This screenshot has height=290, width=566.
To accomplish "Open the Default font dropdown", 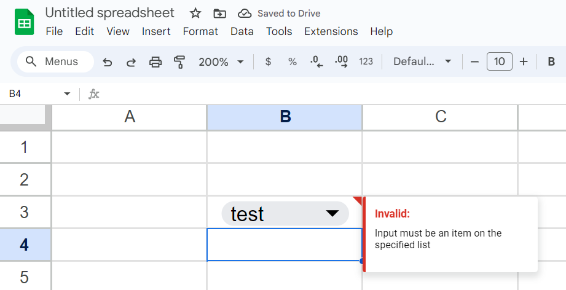I will [422, 61].
